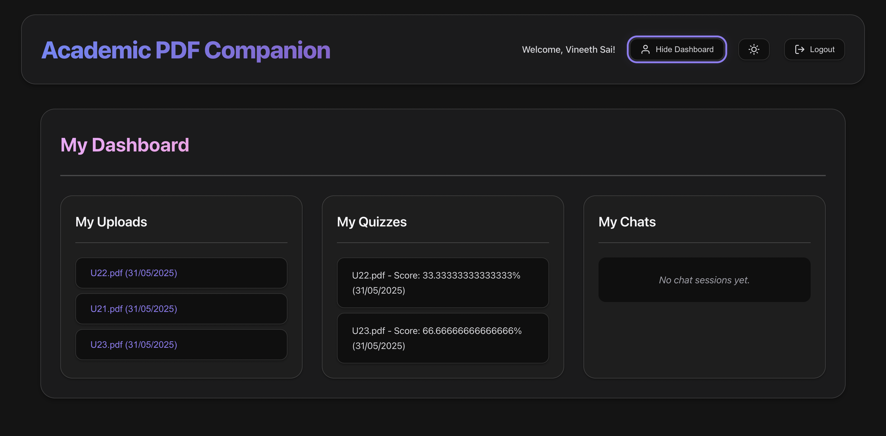Click the 33.33% score text
Screen dimensions: 886x436
(471, 275)
